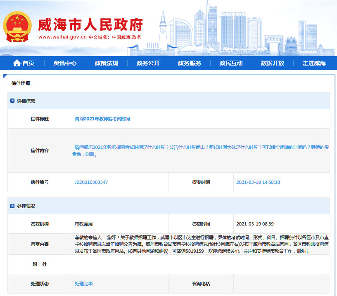The image size is (337, 296).
Task: Click the 威海市人民政府 site title
Action: click(x=90, y=25)
